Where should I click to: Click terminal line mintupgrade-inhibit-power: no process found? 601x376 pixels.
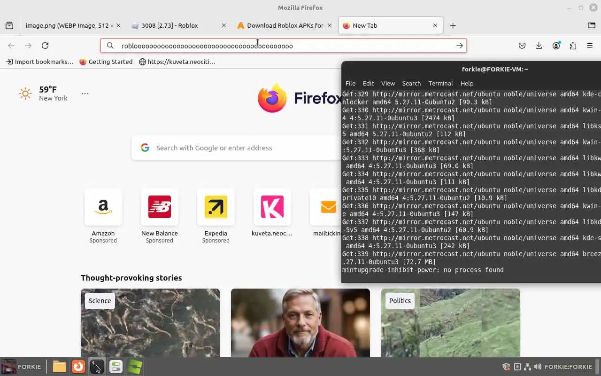423,270
